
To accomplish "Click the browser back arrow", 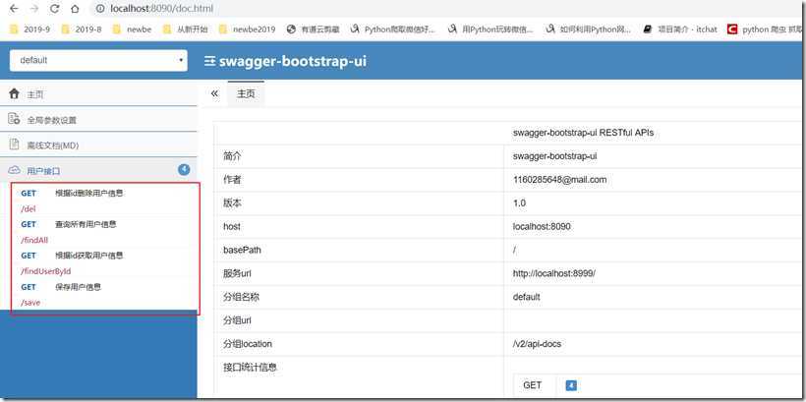I will click(x=14, y=9).
